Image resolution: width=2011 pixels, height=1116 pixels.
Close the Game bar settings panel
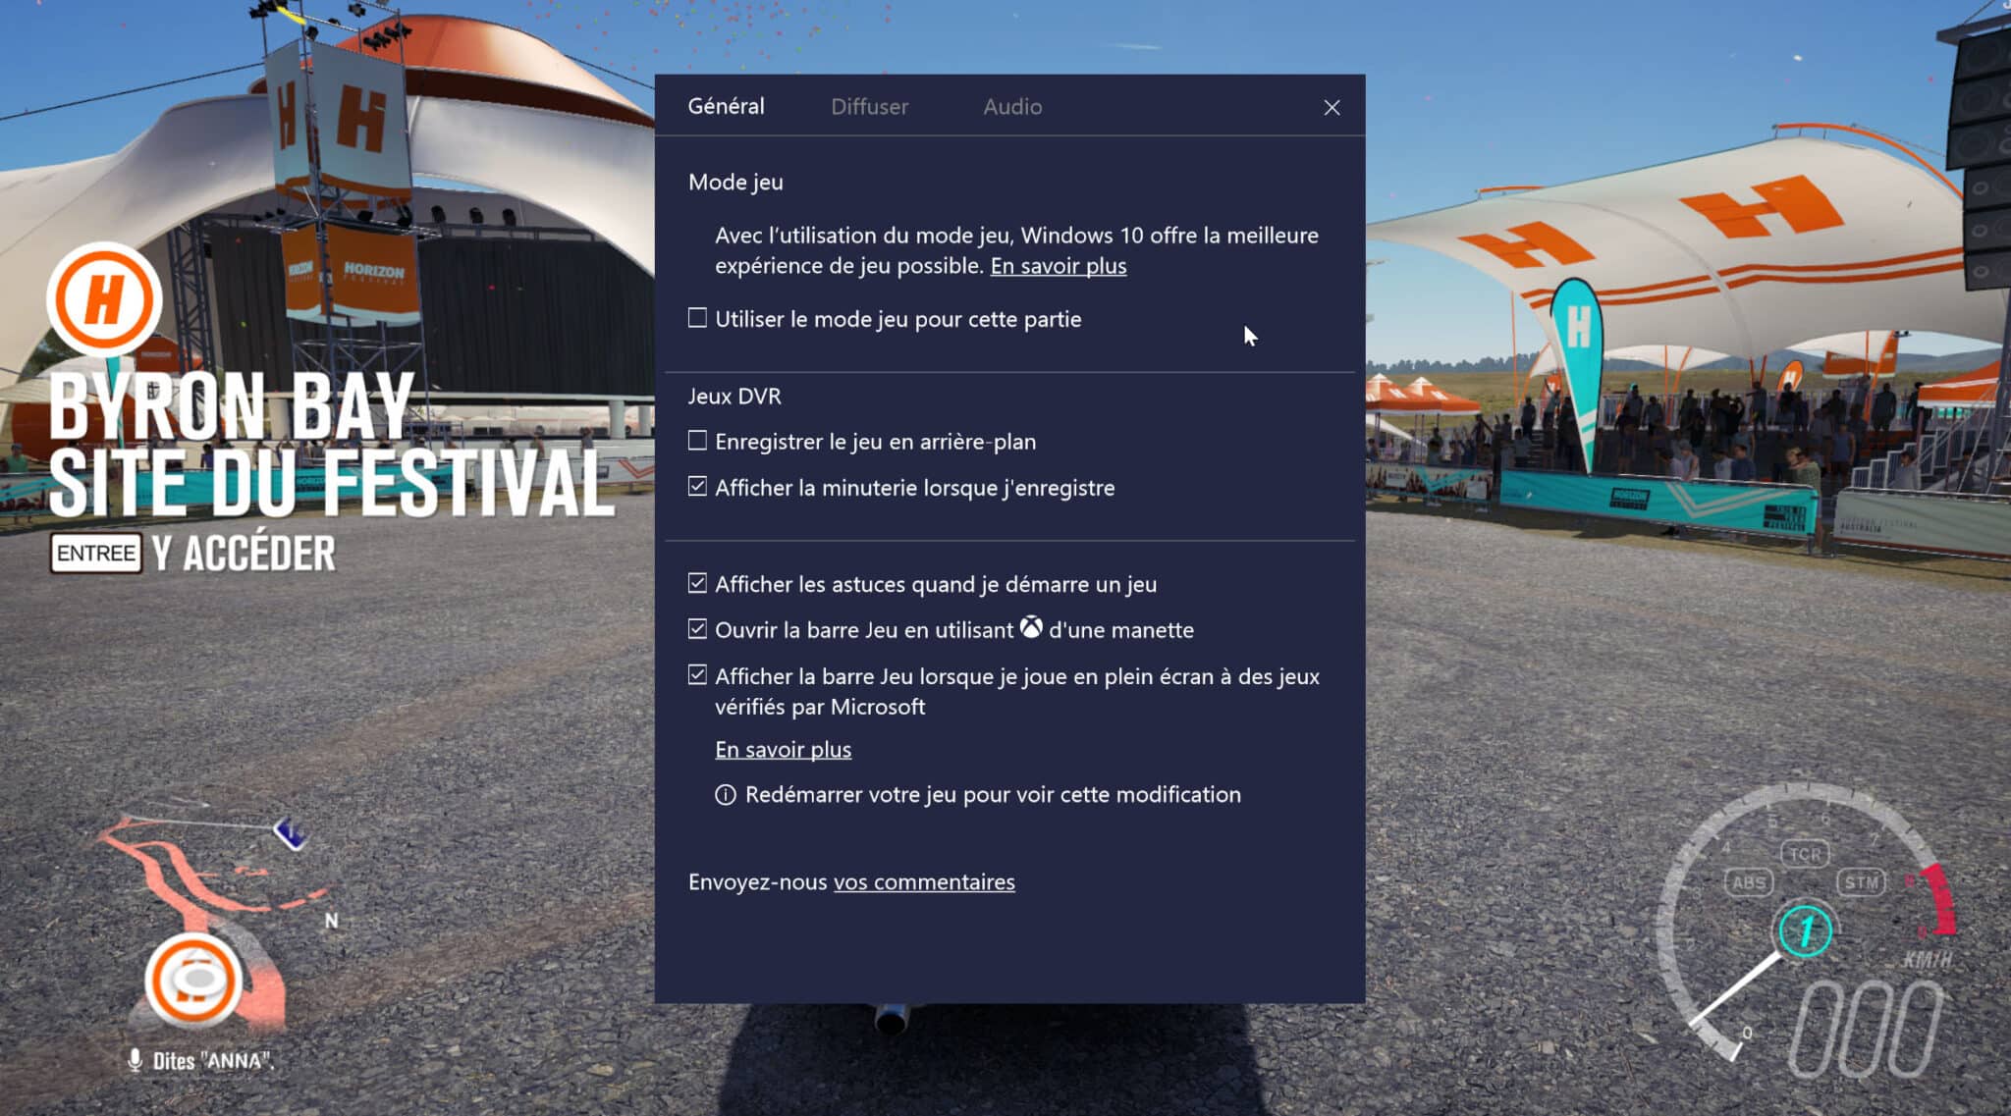tap(1332, 107)
